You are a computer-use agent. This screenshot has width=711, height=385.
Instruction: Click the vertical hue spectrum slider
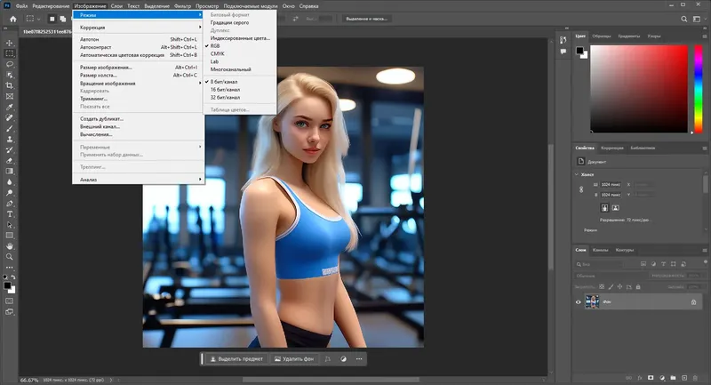pyautogui.click(x=699, y=88)
